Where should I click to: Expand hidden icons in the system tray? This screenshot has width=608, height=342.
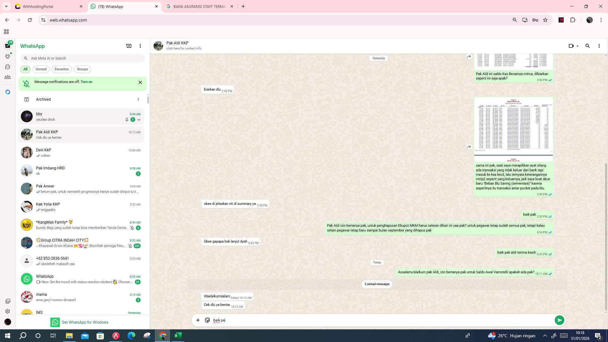click(x=545, y=336)
